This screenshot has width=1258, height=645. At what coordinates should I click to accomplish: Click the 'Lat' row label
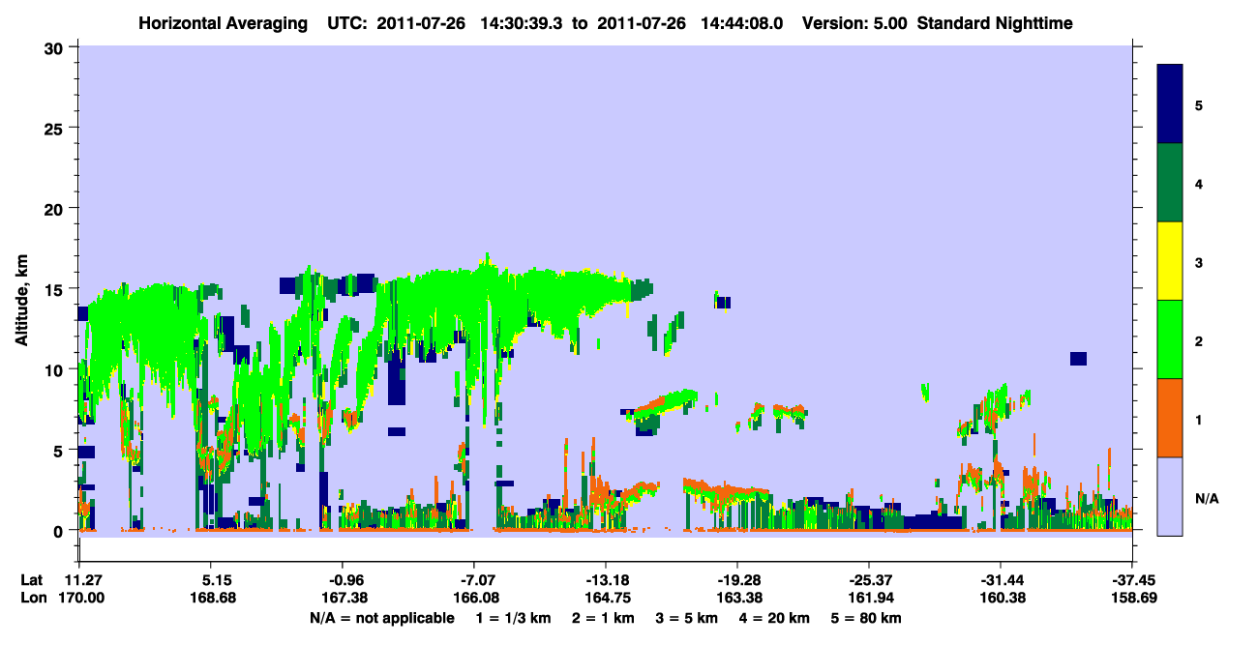tap(32, 580)
